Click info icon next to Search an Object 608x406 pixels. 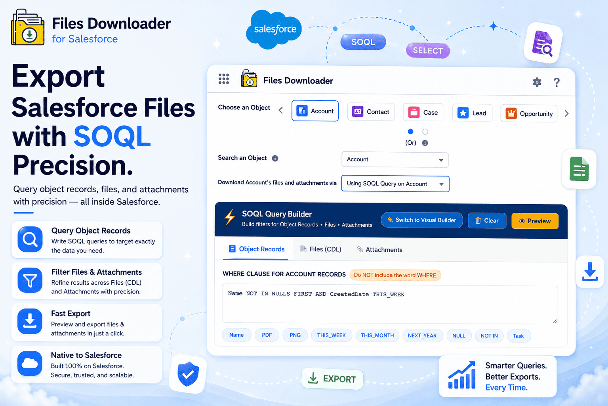click(x=275, y=158)
